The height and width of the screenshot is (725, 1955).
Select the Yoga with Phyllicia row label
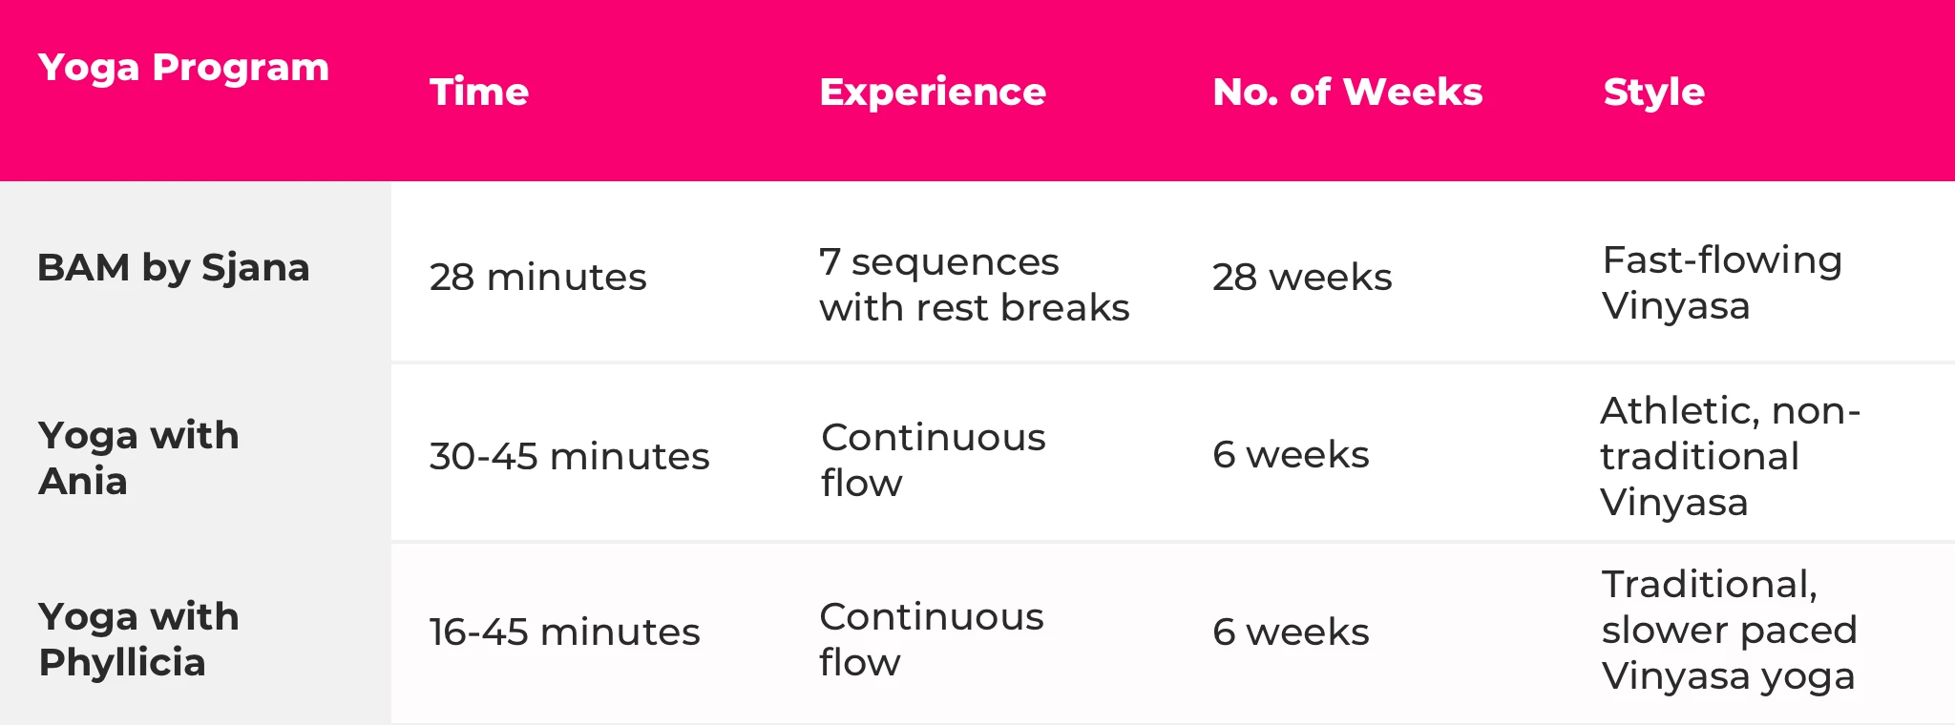pyautogui.click(x=138, y=639)
